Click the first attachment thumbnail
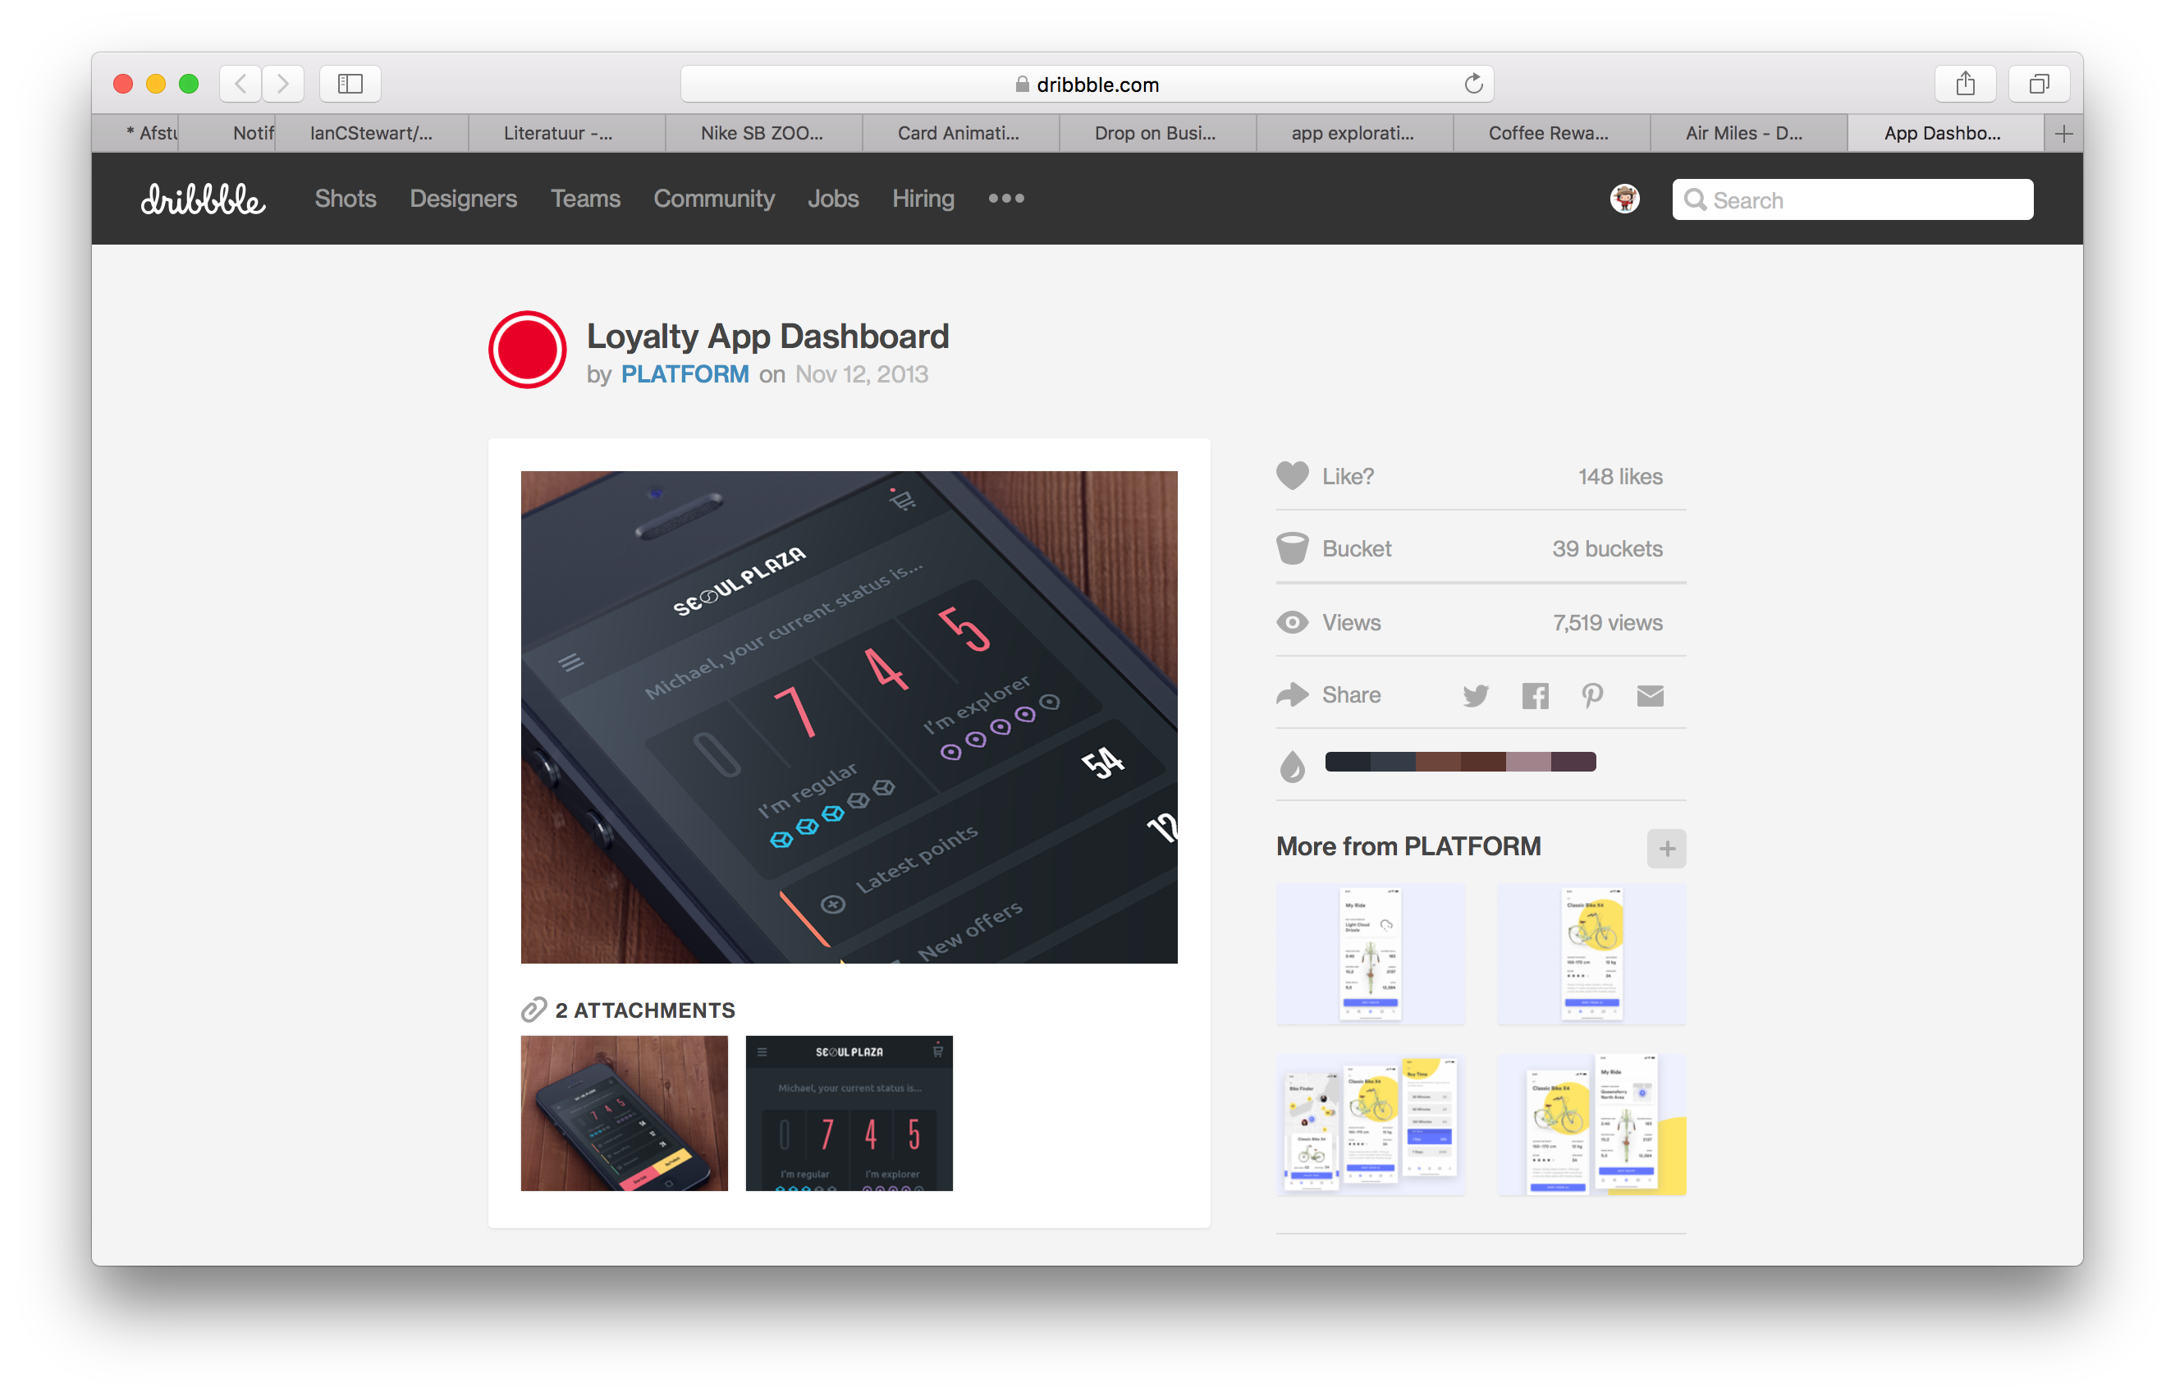The height and width of the screenshot is (1397, 2175). coord(625,1116)
